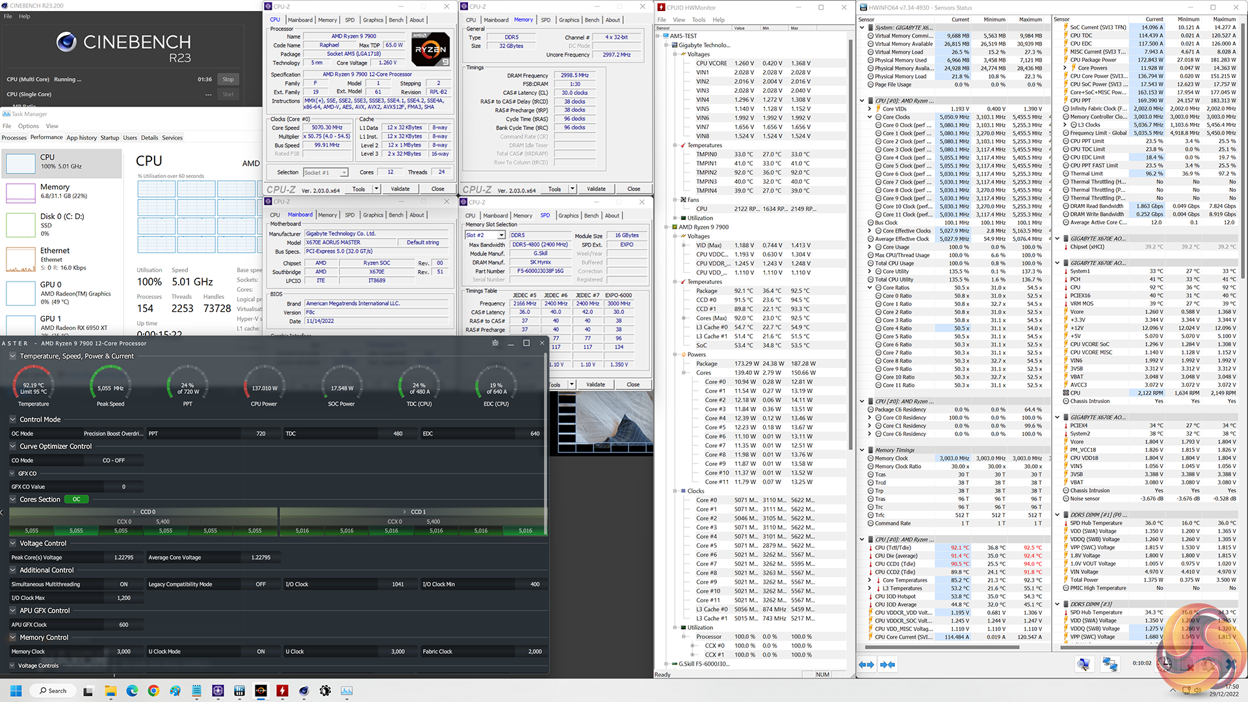
Task: Open Chrome from the taskbar
Action: click(153, 690)
